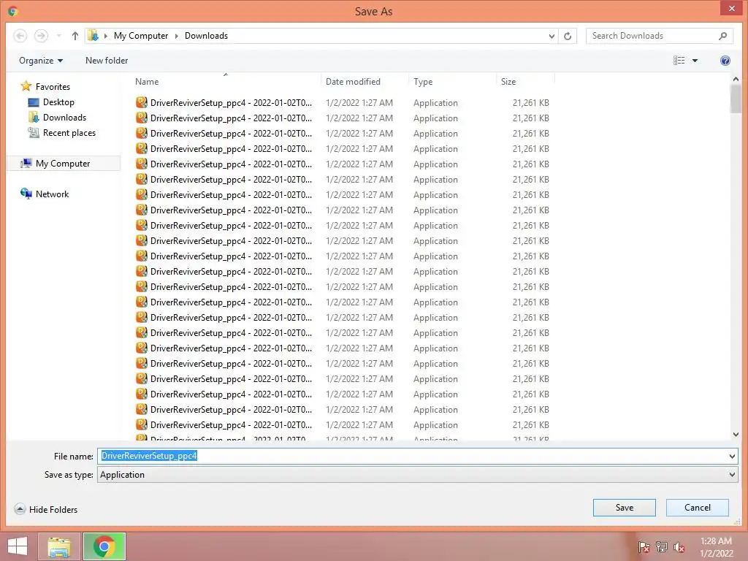The height and width of the screenshot is (561, 748).
Task: Click Favorites star icon
Action: tap(26, 86)
